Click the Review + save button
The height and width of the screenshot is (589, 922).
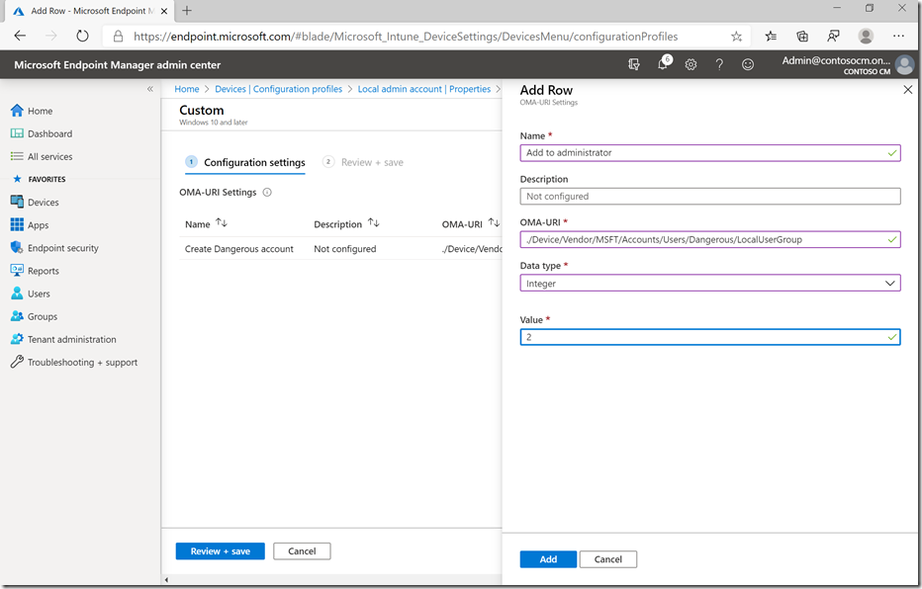click(x=220, y=551)
